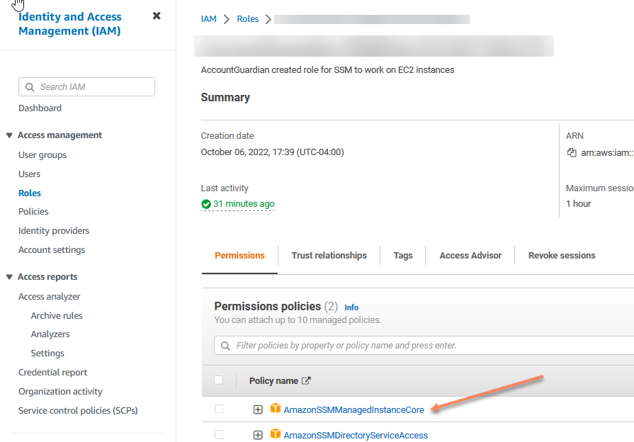Open Organization activity in the sidebar
This screenshot has height=442, width=634.
[x=60, y=392]
